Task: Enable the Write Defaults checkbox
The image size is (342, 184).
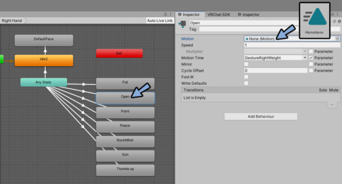Action: tap(246, 83)
